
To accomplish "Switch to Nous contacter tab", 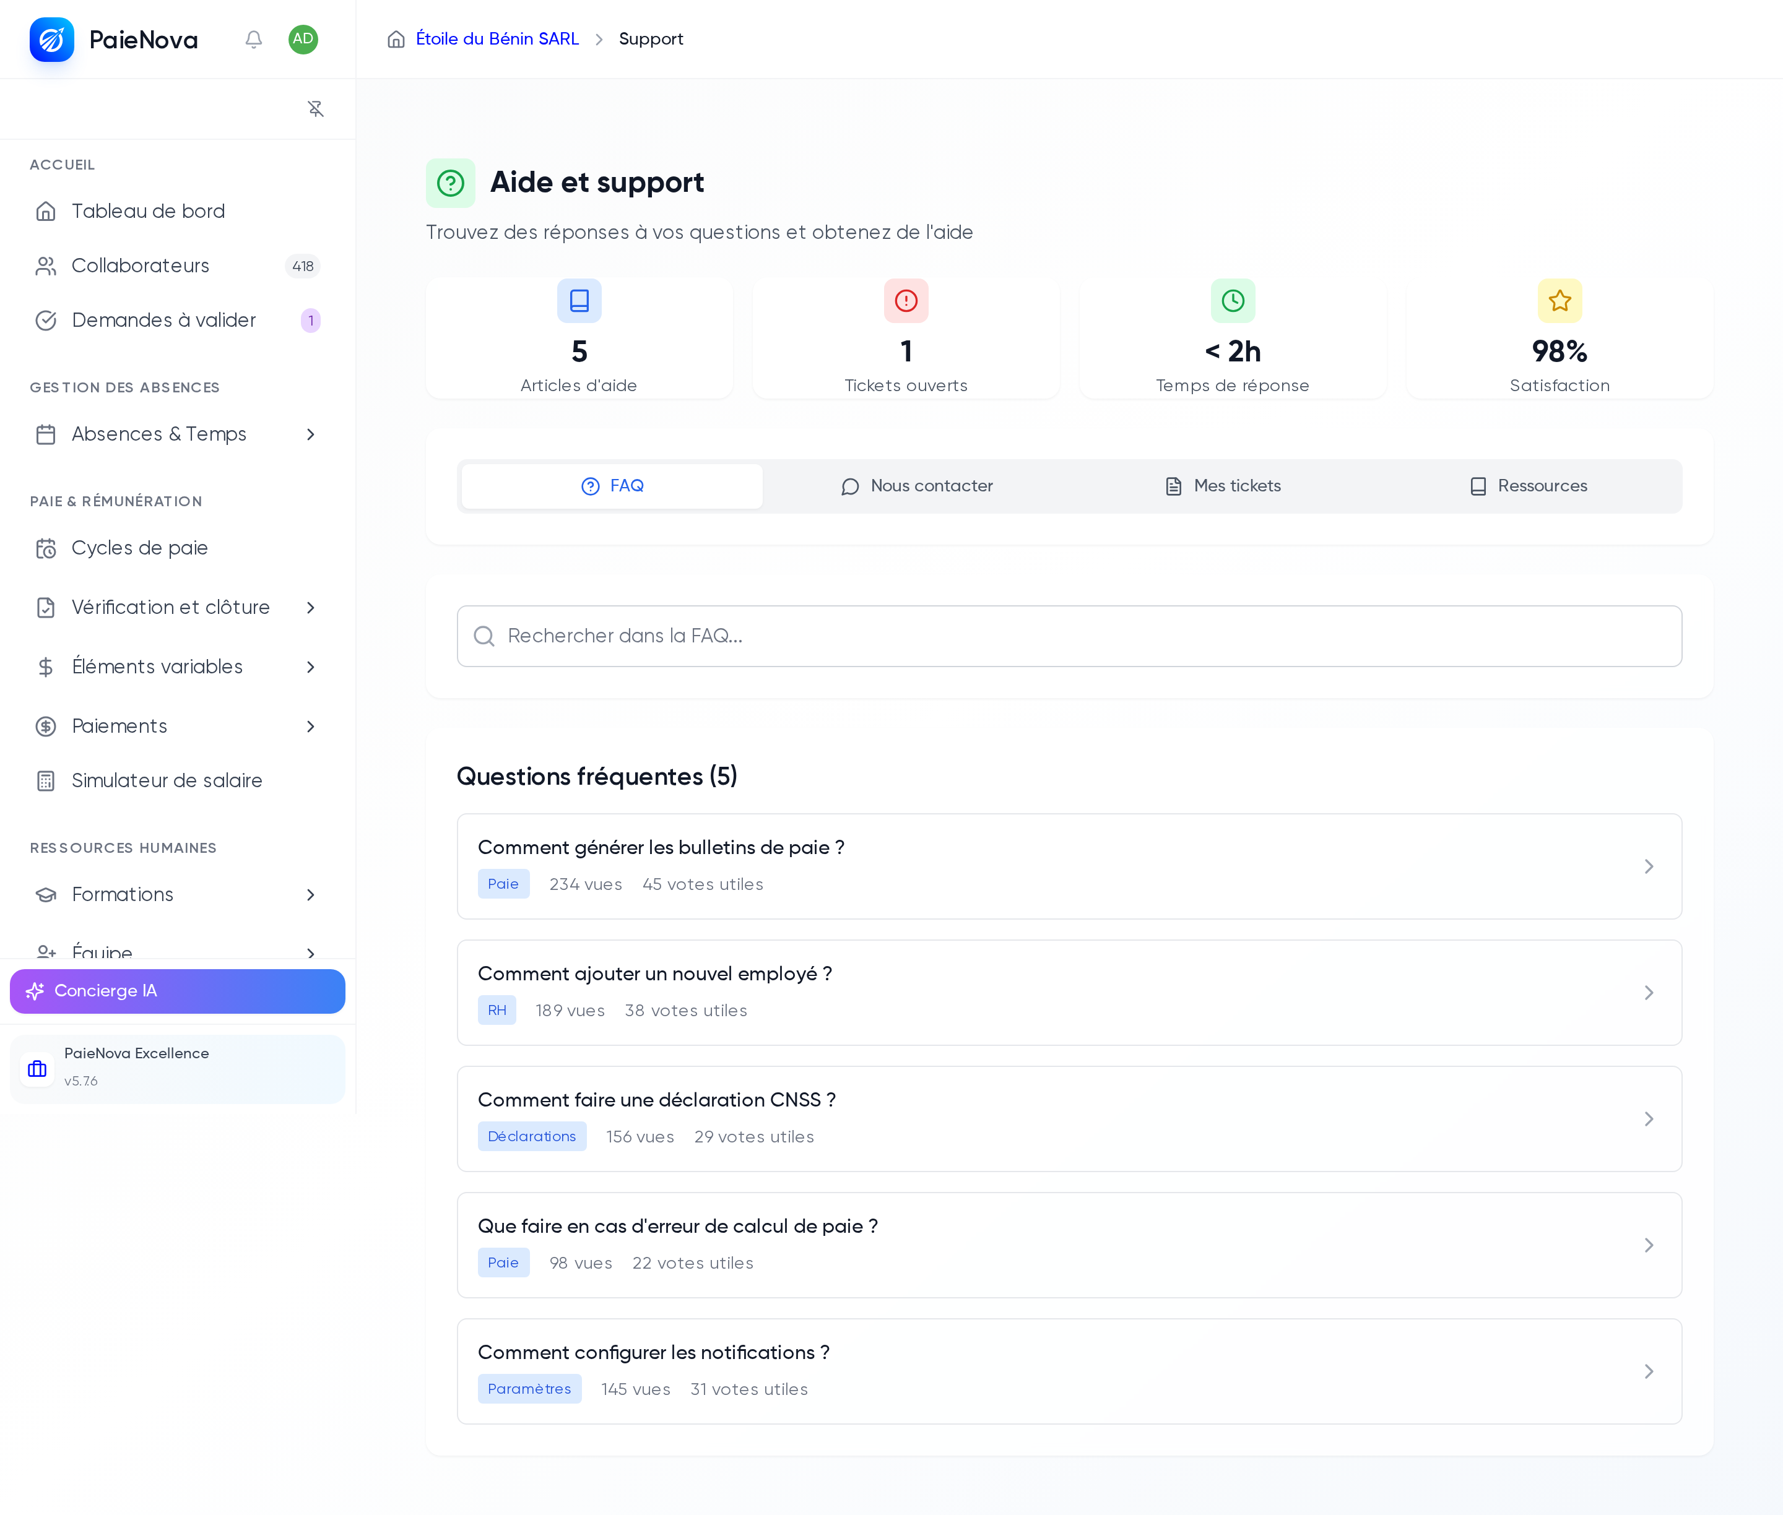I will click(917, 486).
